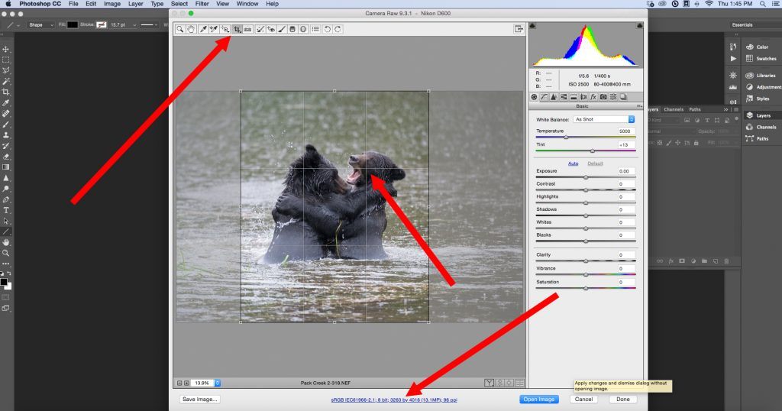Select the Zoom tool in Camera Raw toolbar

pos(180,29)
